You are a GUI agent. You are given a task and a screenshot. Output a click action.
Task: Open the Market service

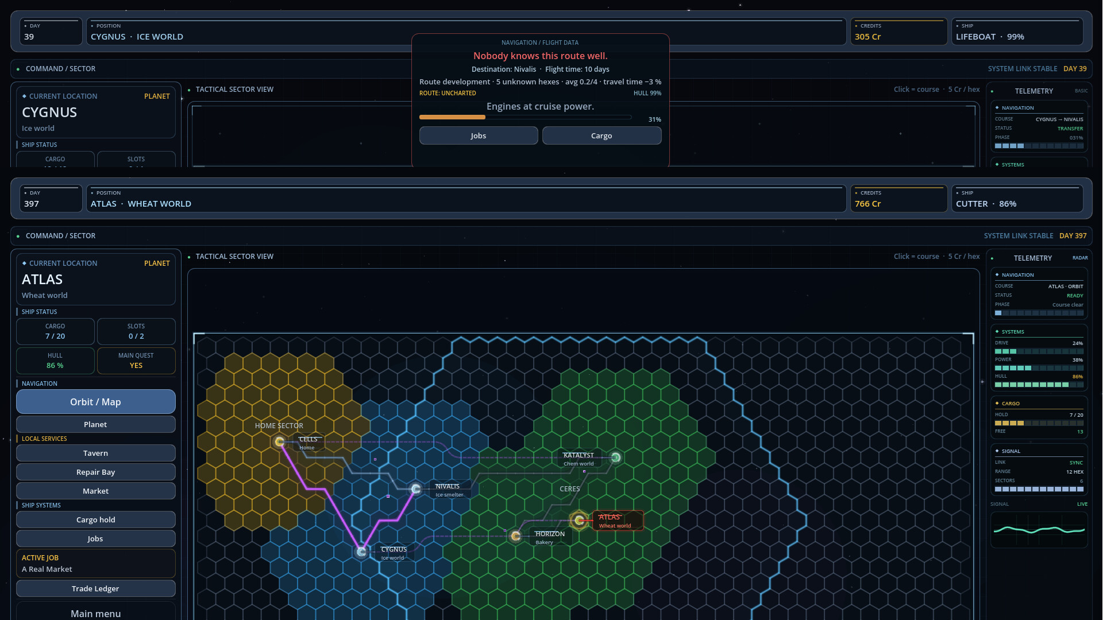pyautogui.click(x=95, y=491)
